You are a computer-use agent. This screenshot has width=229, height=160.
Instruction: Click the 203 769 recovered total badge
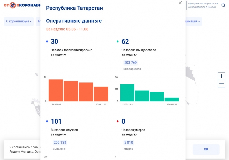coord(130,63)
